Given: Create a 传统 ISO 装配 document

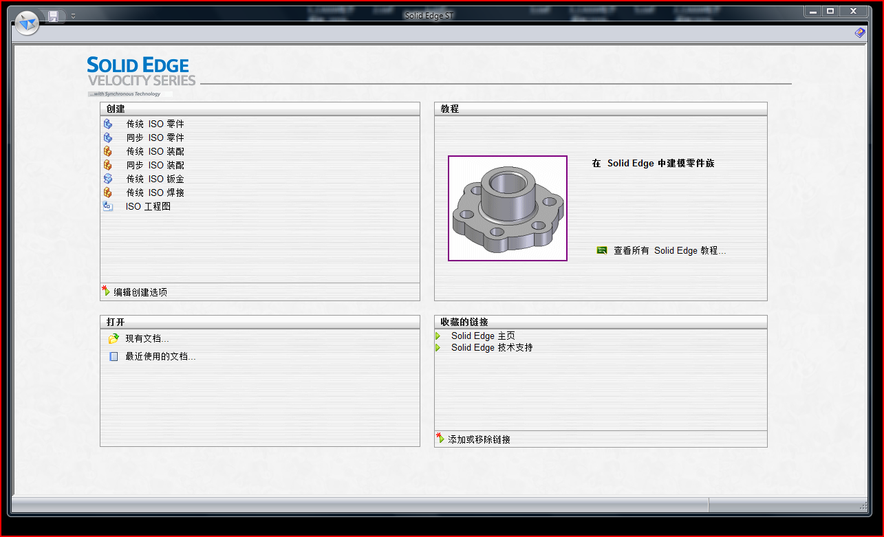Looking at the screenshot, I should (155, 151).
